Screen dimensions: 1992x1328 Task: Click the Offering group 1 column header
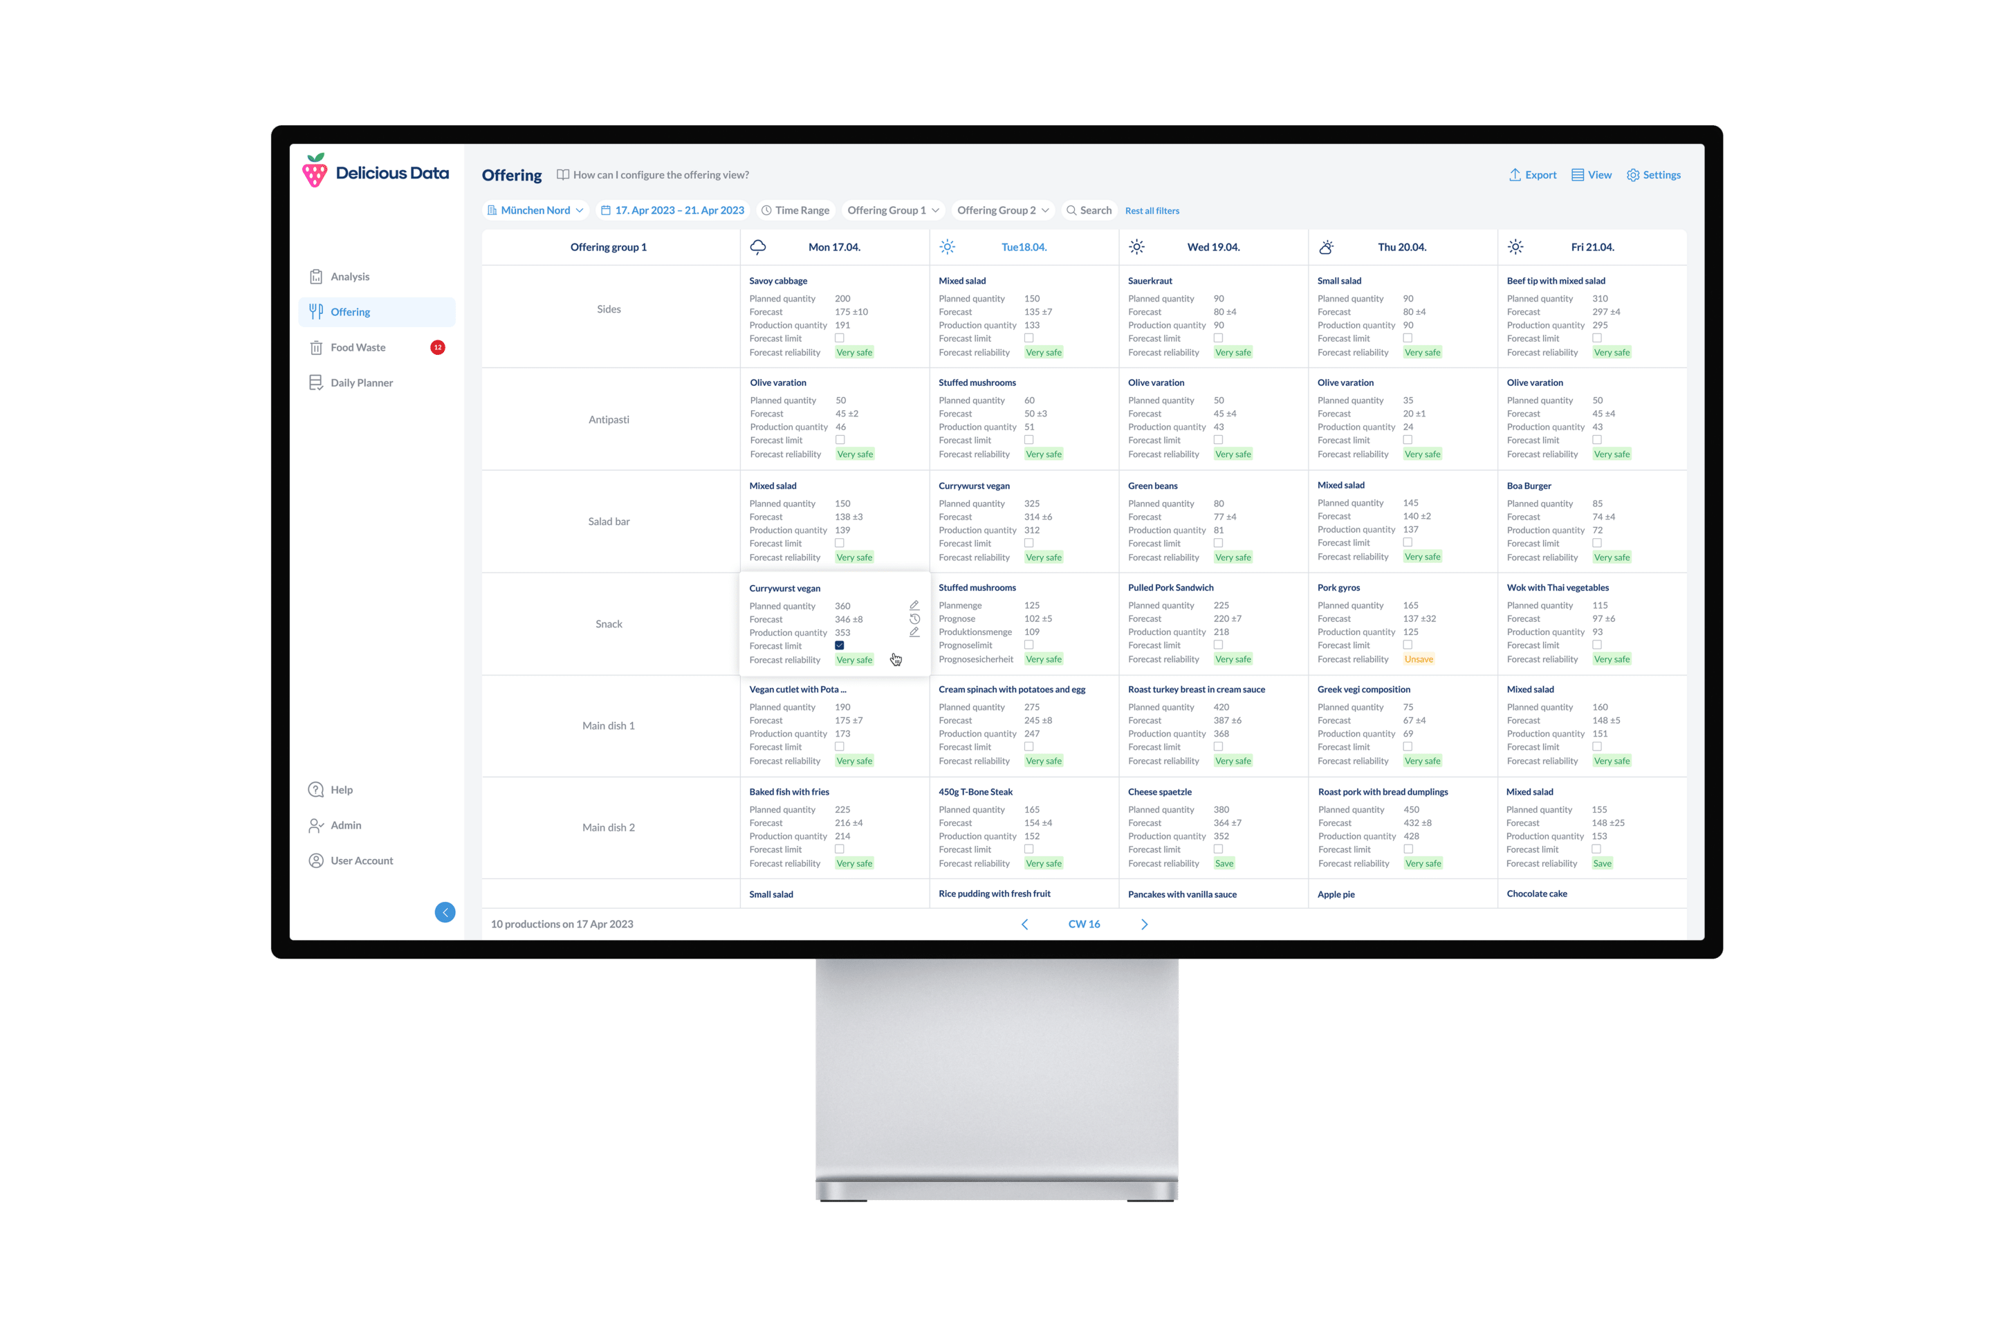[x=609, y=248]
